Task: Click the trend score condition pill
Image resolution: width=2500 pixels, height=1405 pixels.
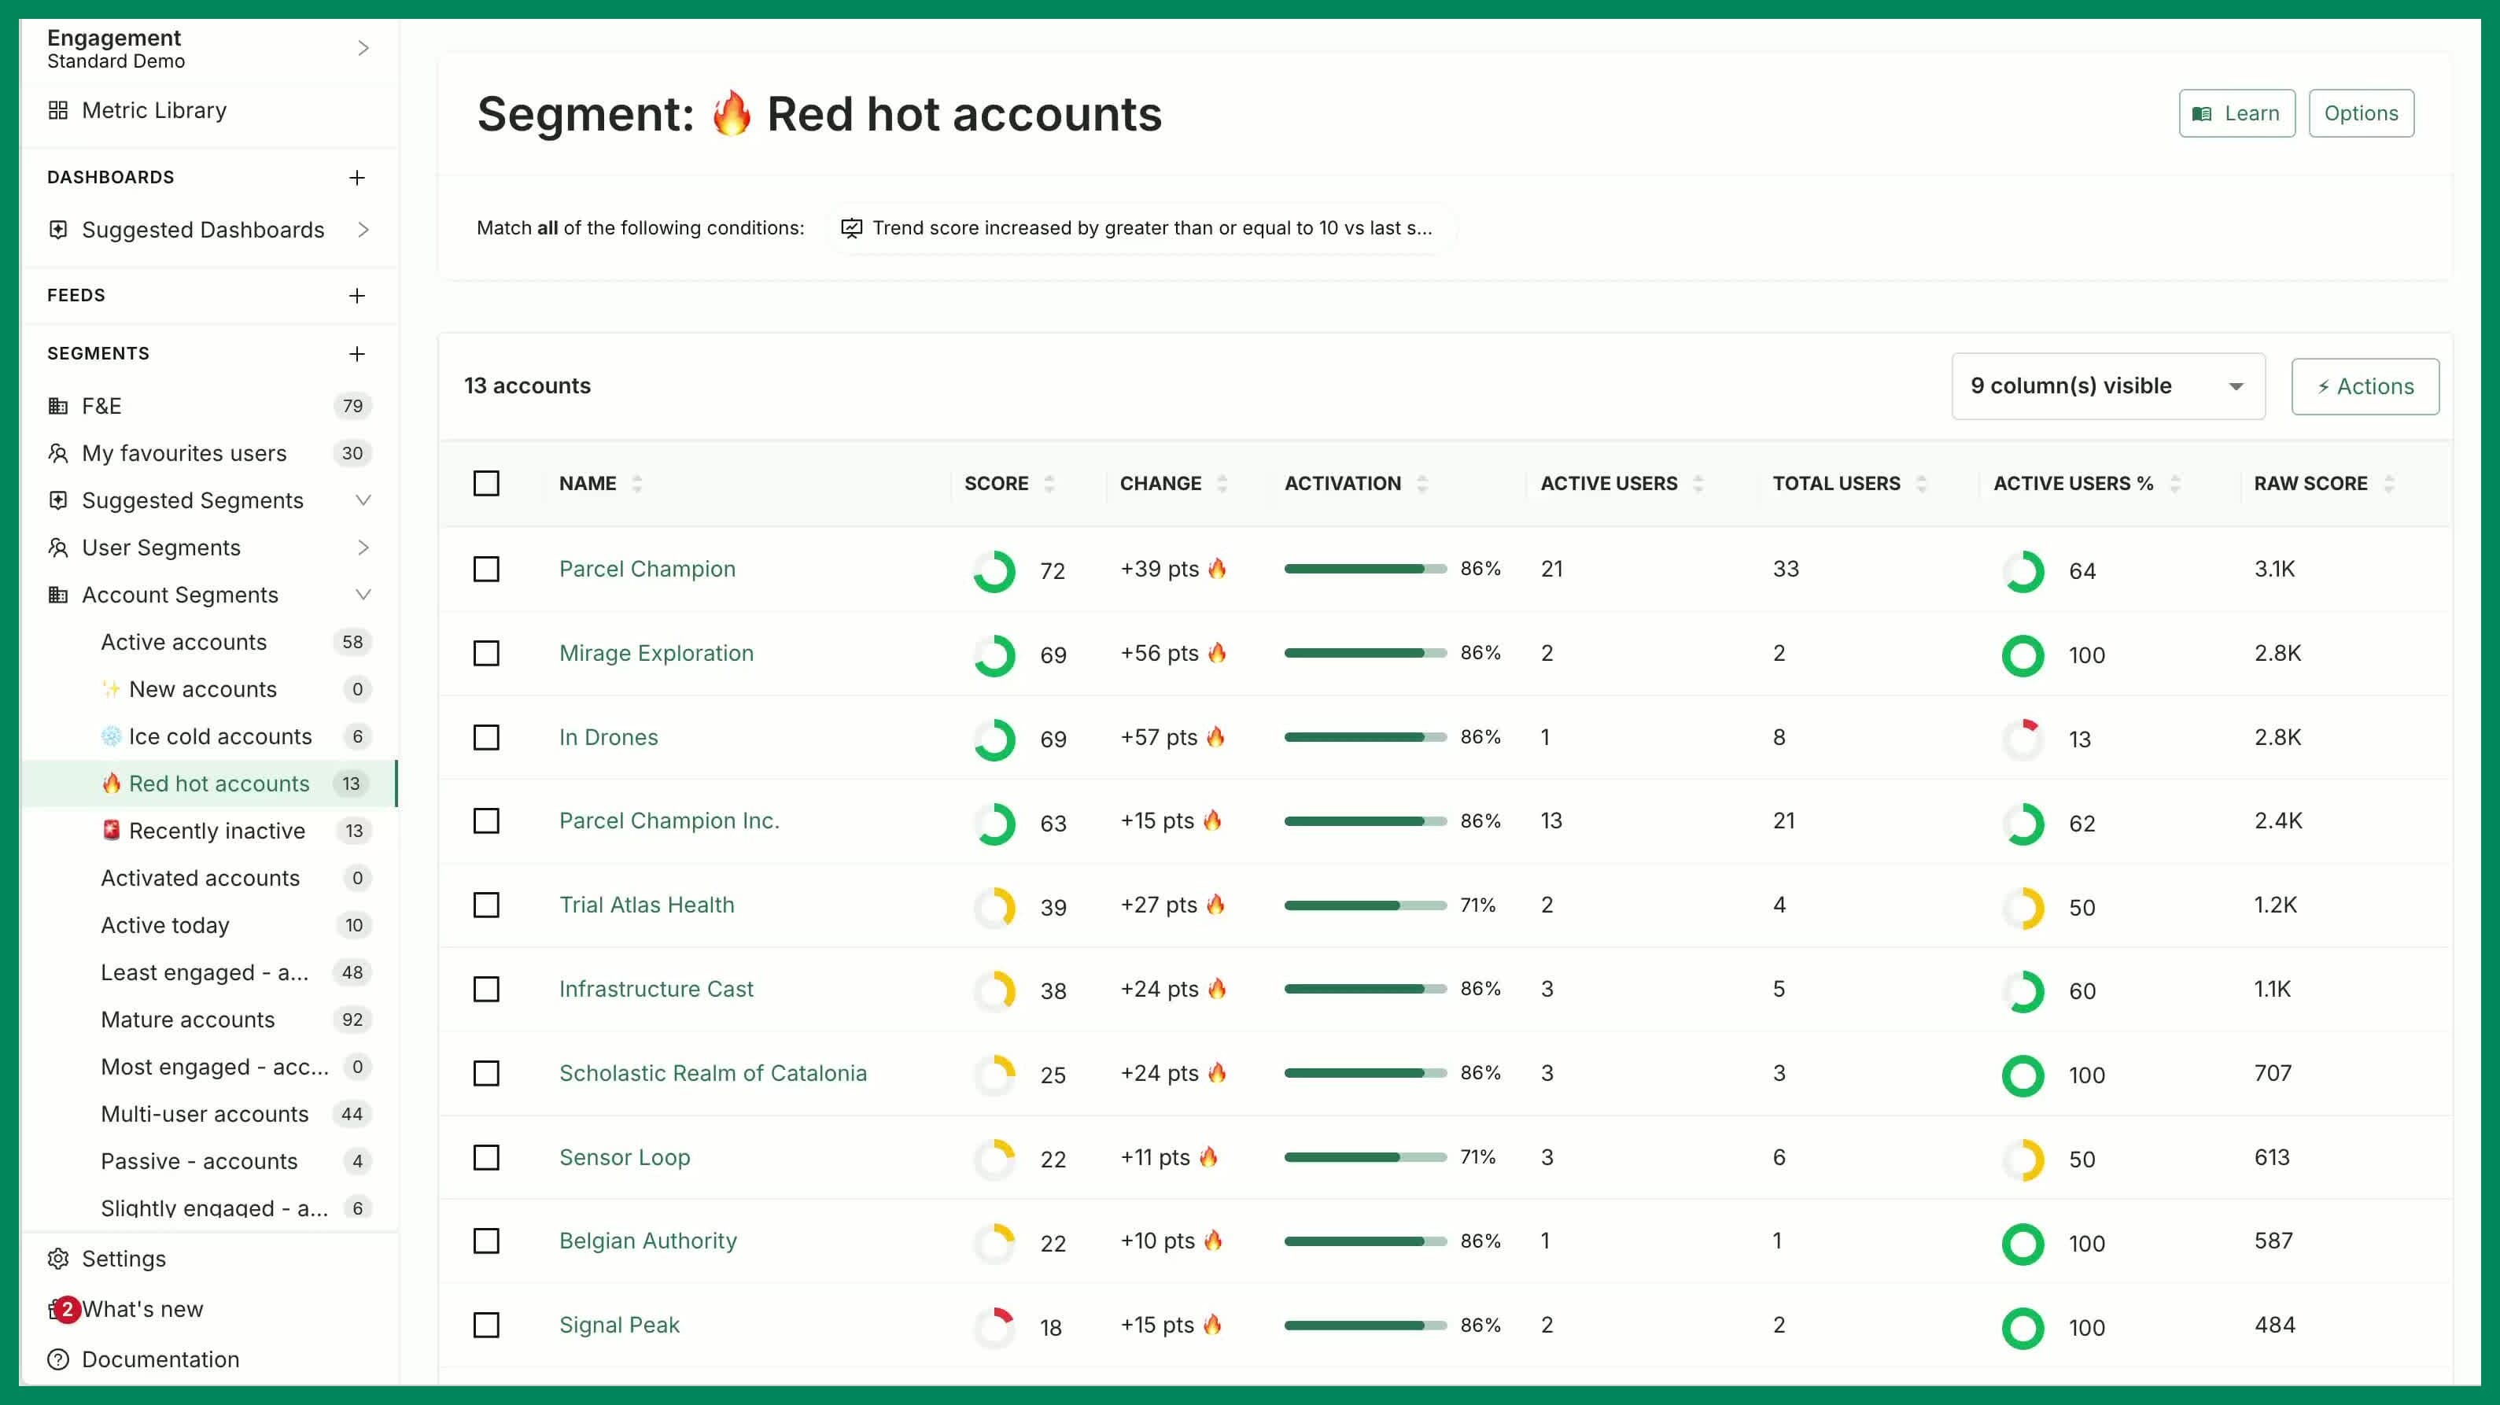Action: pyautogui.click(x=1141, y=228)
